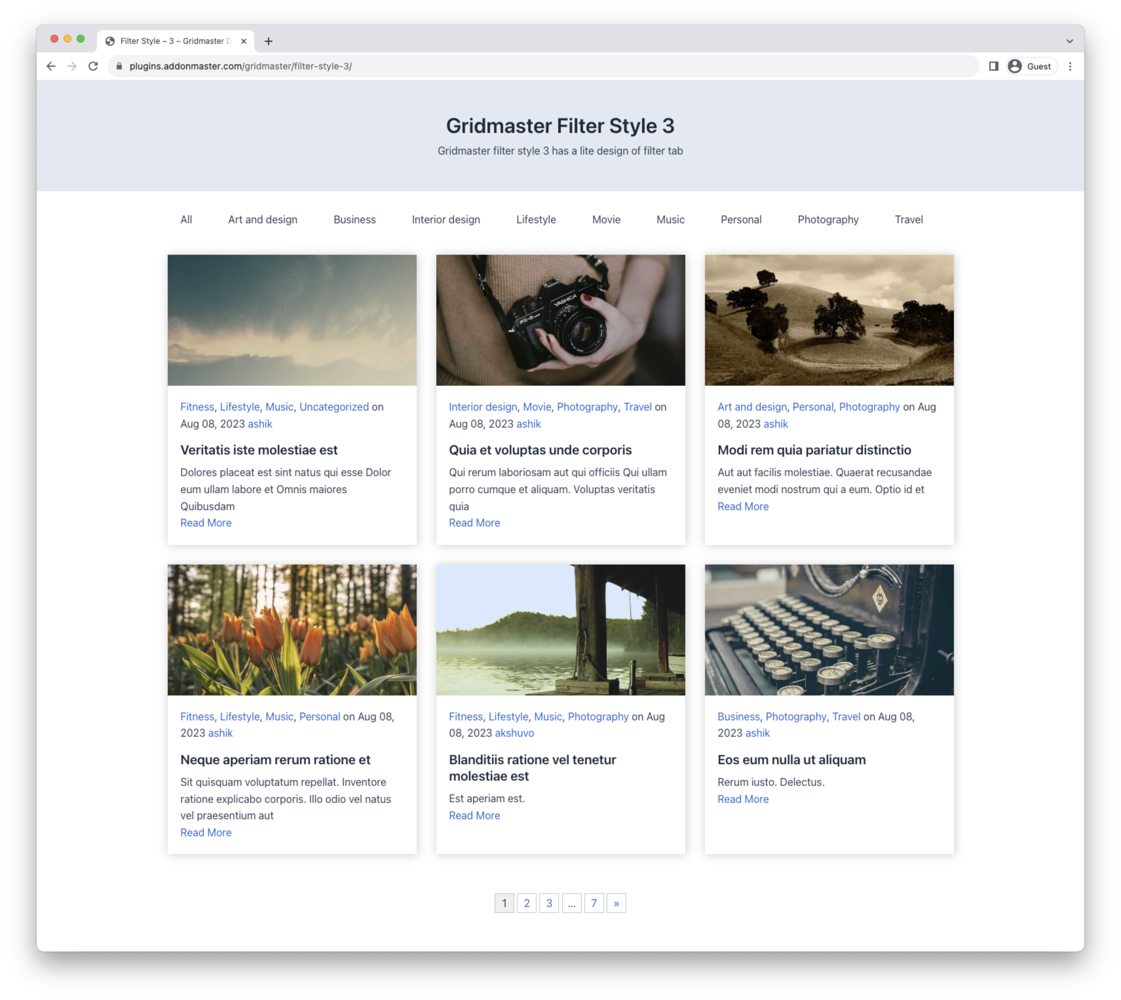Open the typewriter post thumbnail
Screen dimensions: 1121x1000
(828, 630)
